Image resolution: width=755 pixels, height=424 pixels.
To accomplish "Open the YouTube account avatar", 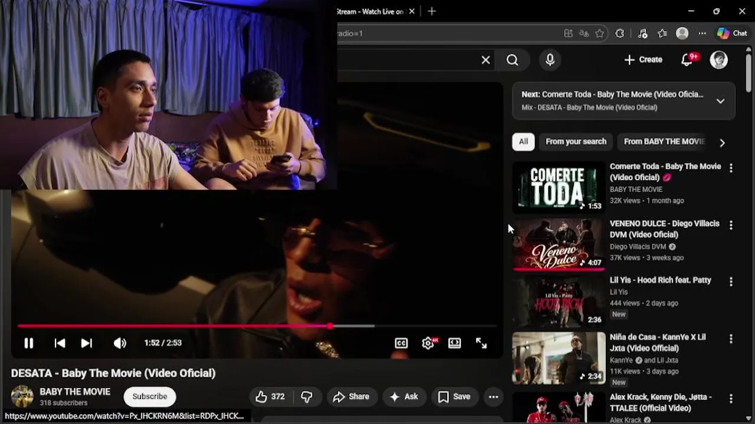I will point(718,59).
